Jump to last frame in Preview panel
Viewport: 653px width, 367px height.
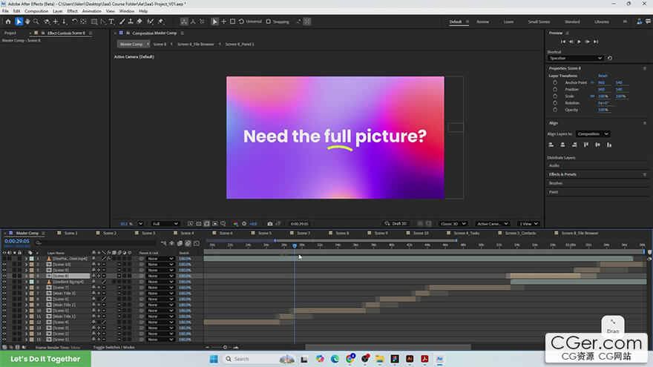pyautogui.click(x=596, y=42)
